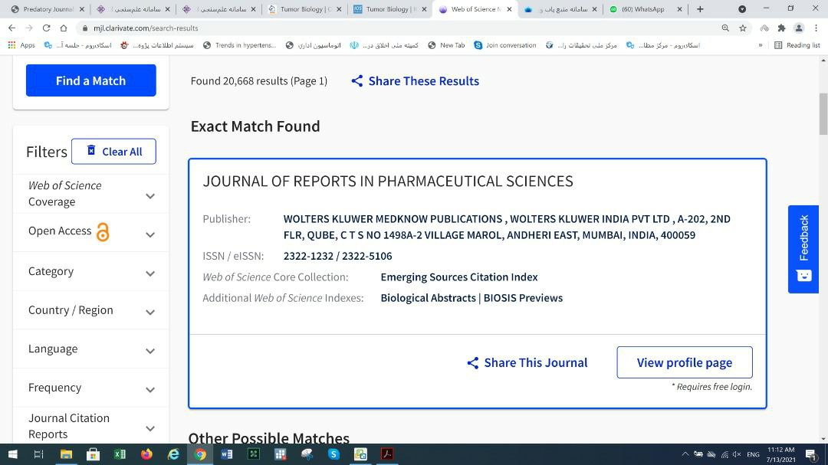This screenshot has width=828, height=465.
Task: Open Microsoft Store from the taskbar
Action: 93,454
